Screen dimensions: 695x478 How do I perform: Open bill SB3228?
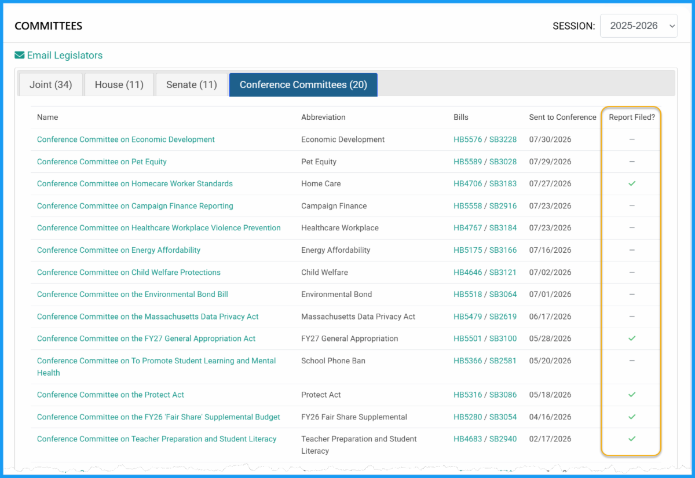coord(503,139)
